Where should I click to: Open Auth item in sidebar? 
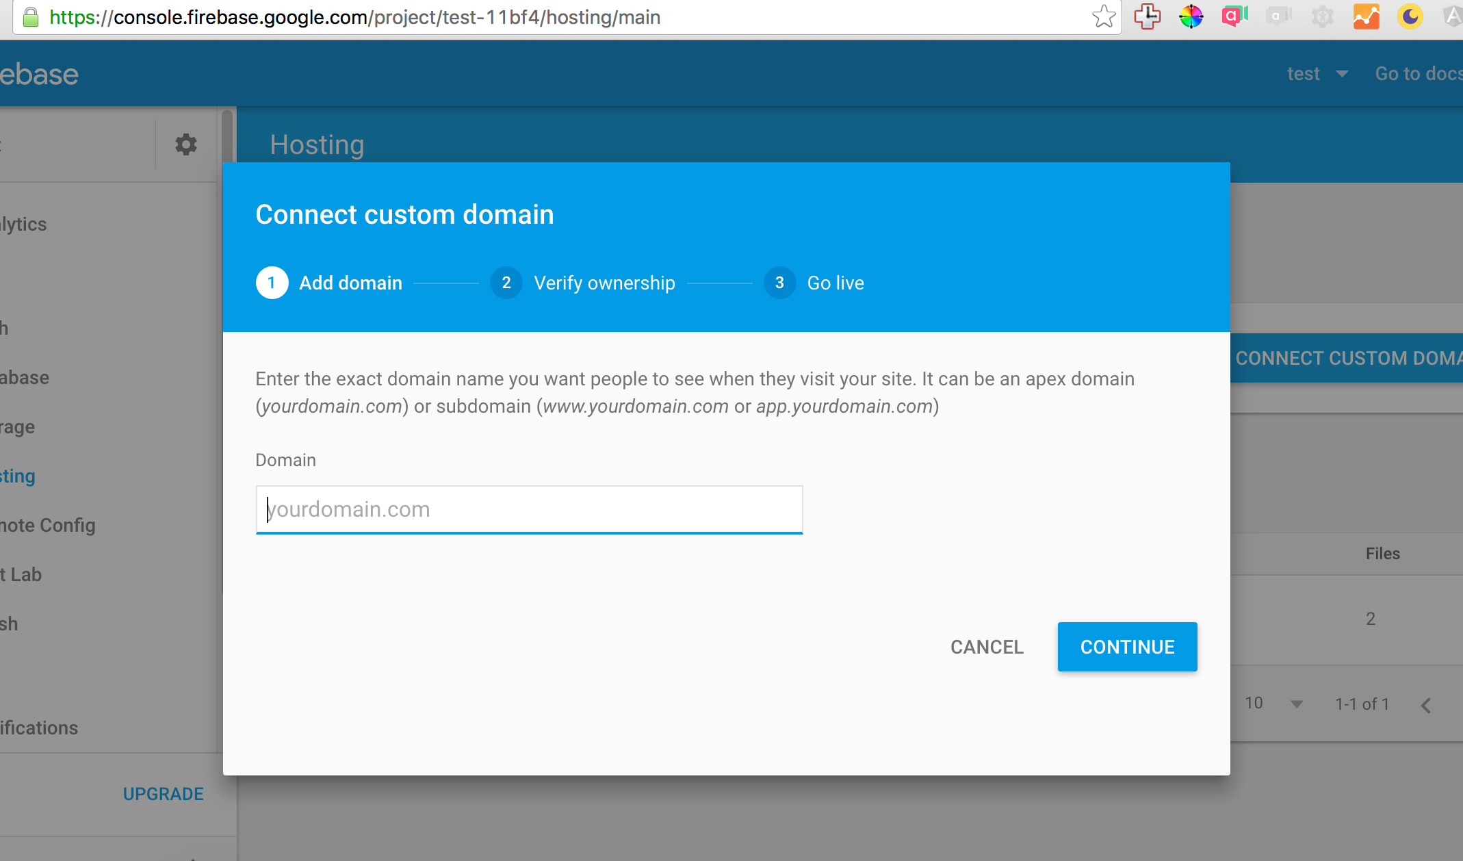click(4, 328)
